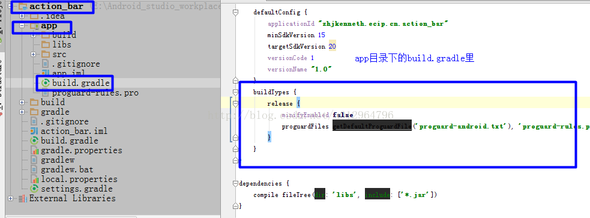Click the applicationId keyword in the editor

[291, 23]
